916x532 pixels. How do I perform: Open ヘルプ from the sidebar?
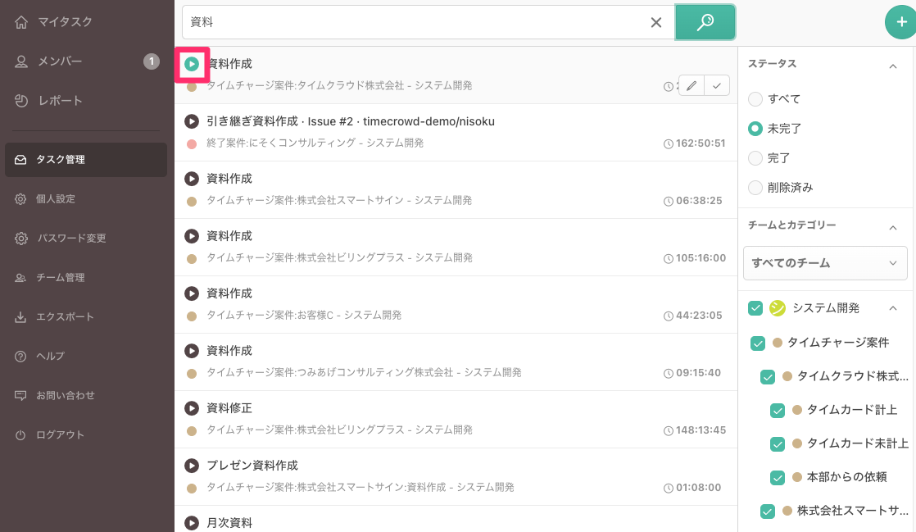click(x=48, y=356)
